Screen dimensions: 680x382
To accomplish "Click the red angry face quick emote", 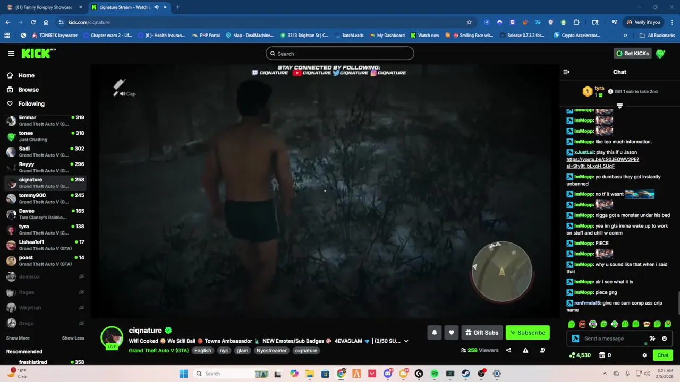I will coord(582,324).
